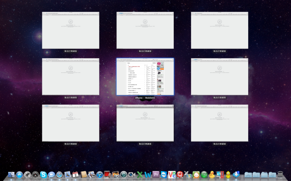291x181 pixels.
Task: Open iCal calendar icon
Action: pos(75,174)
